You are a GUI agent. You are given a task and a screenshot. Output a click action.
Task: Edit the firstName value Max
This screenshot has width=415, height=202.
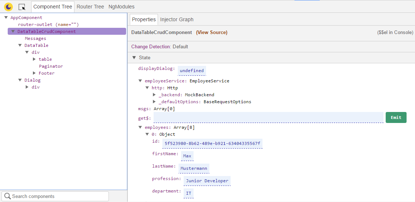pyautogui.click(x=187, y=156)
